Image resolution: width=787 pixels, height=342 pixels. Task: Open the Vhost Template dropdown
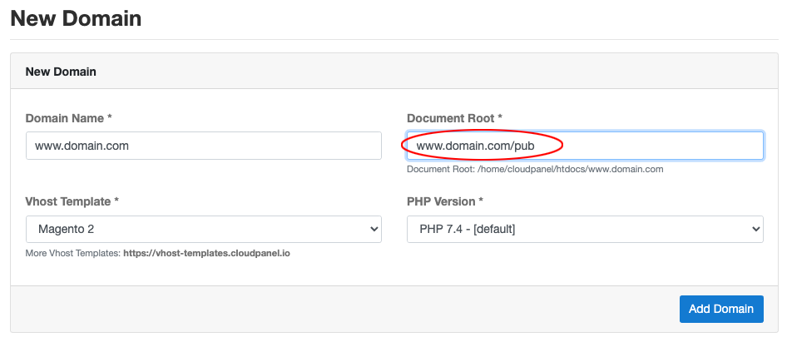click(x=204, y=230)
